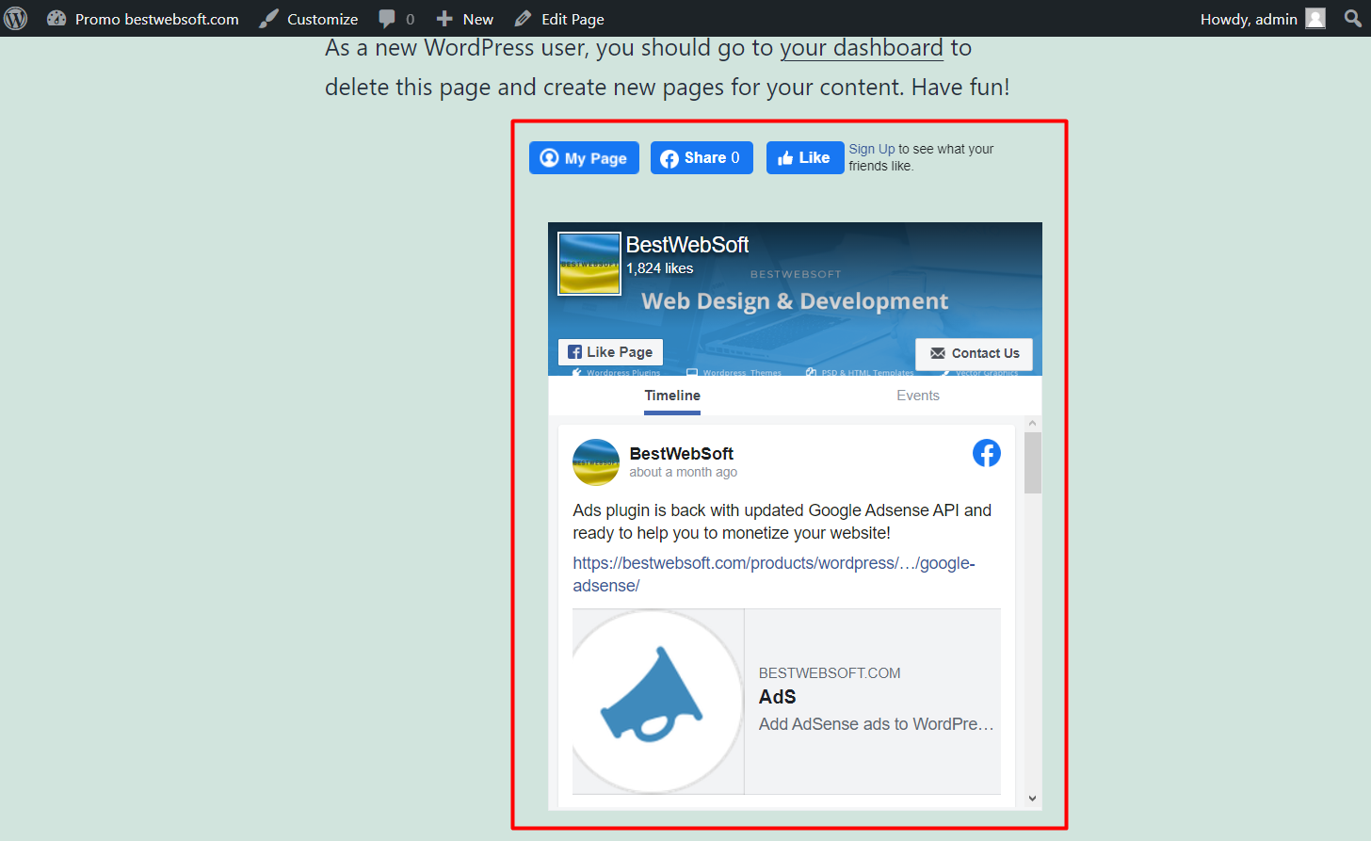Click the BestWebSoft page profile picture
1371x841 pixels.
pyautogui.click(x=589, y=264)
